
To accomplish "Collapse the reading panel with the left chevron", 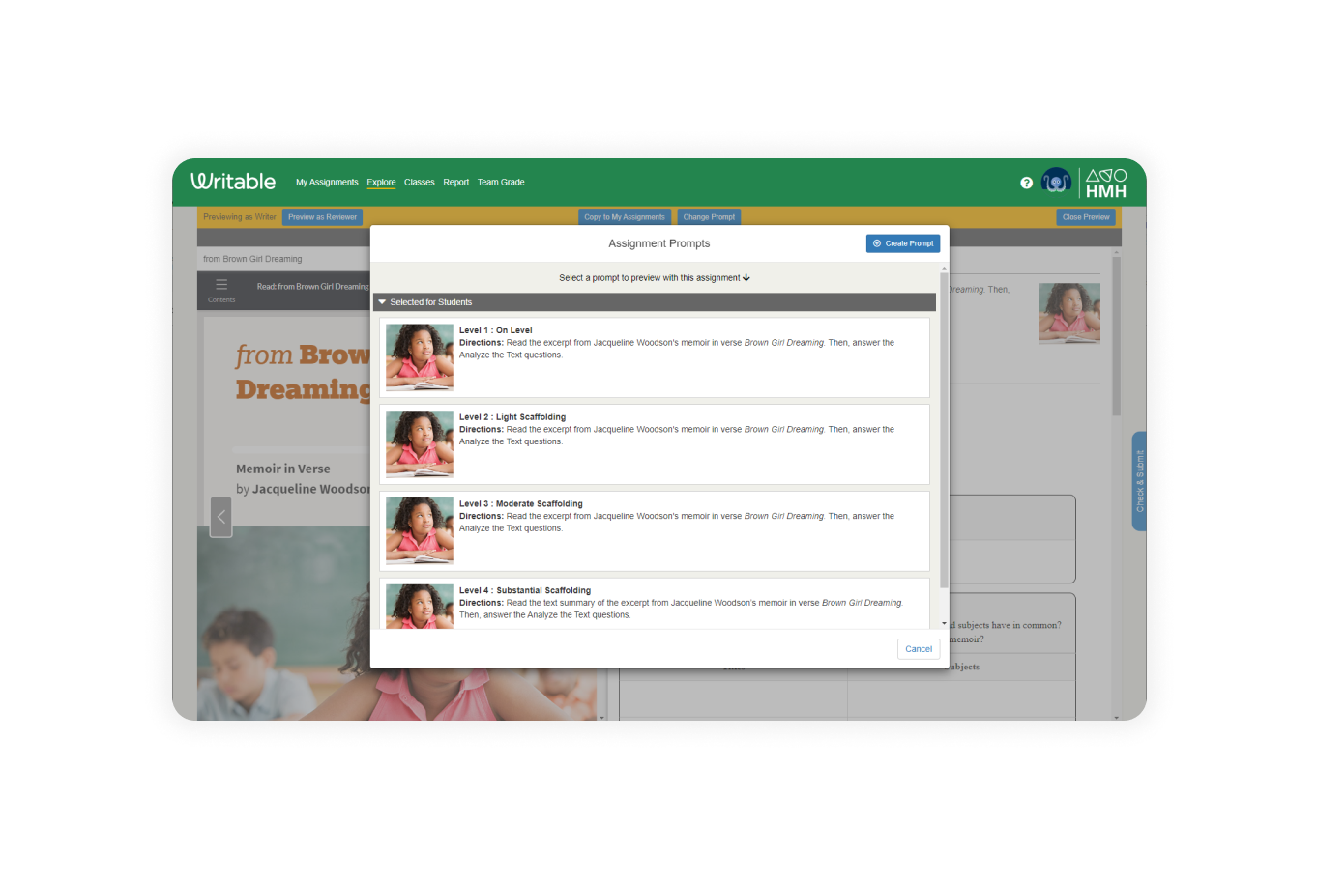I will coord(220,517).
